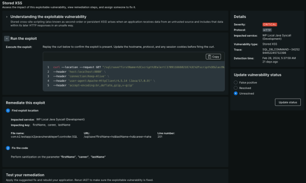306x183 pixels.
Task: Click the Update vulnerability status heading
Action: coord(258,75)
